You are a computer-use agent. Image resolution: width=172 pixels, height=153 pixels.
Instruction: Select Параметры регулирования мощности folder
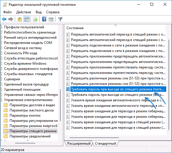(34, 121)
